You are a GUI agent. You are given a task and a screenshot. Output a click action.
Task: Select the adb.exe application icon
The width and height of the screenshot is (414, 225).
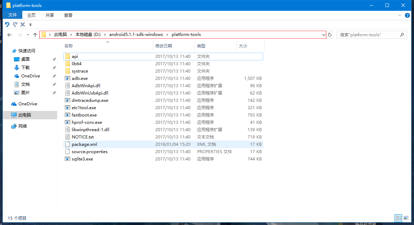coord(68,78)
